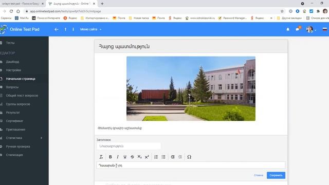Toggle italic formatting
Screen dimensions: 329x185
(118, 157)
